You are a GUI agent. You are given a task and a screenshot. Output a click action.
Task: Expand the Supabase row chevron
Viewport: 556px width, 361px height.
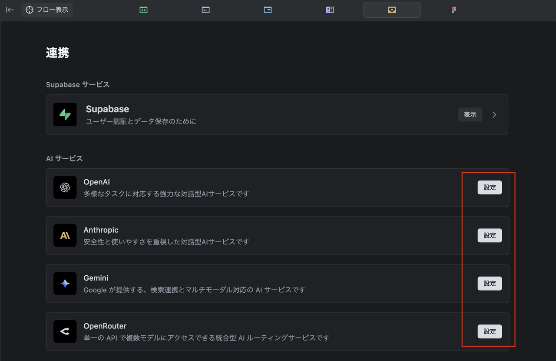(494, 115)
